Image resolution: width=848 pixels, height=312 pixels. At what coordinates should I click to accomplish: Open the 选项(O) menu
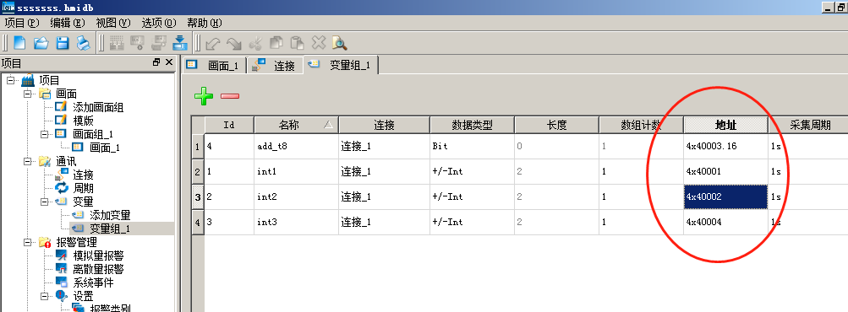(159, 23)
